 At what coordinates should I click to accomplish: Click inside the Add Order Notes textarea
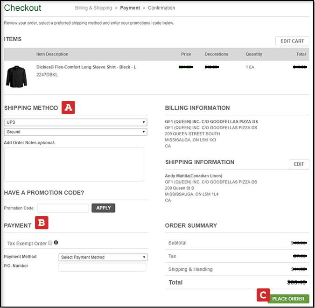(74, 164)
